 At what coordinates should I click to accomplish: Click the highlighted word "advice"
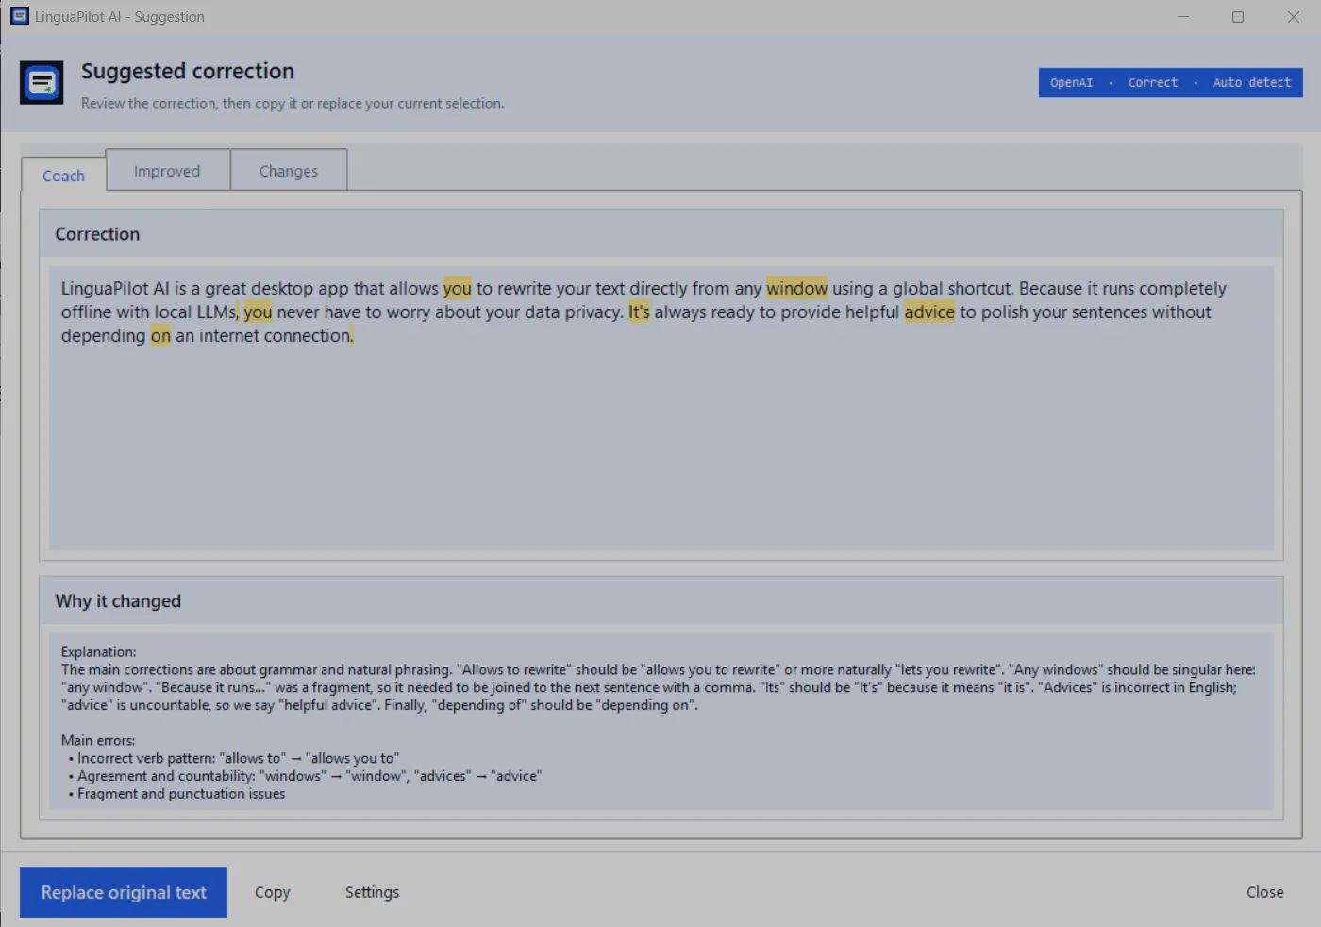929,312
